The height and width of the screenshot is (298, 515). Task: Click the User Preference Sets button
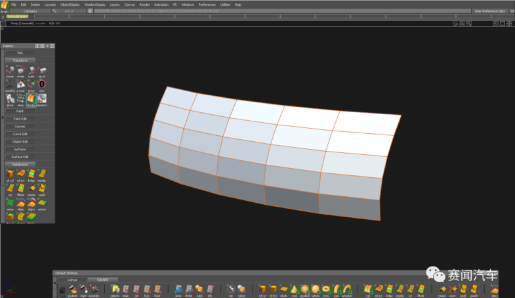pos(489,11)
